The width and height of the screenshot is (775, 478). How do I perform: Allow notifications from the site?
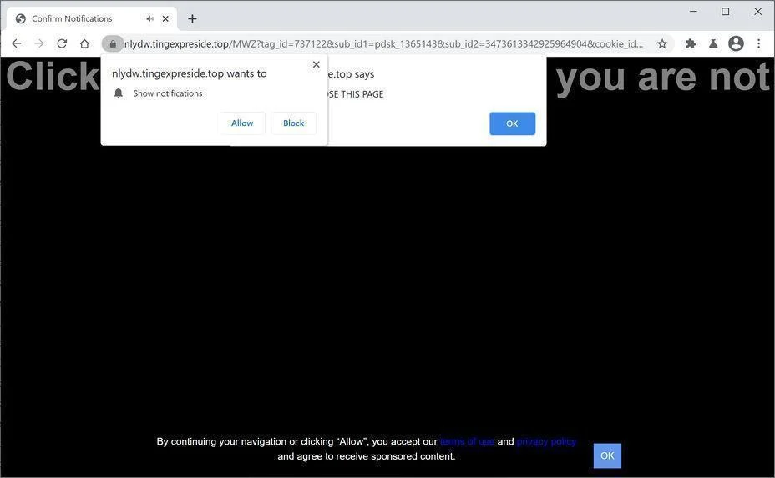click(x=242, y=123)
